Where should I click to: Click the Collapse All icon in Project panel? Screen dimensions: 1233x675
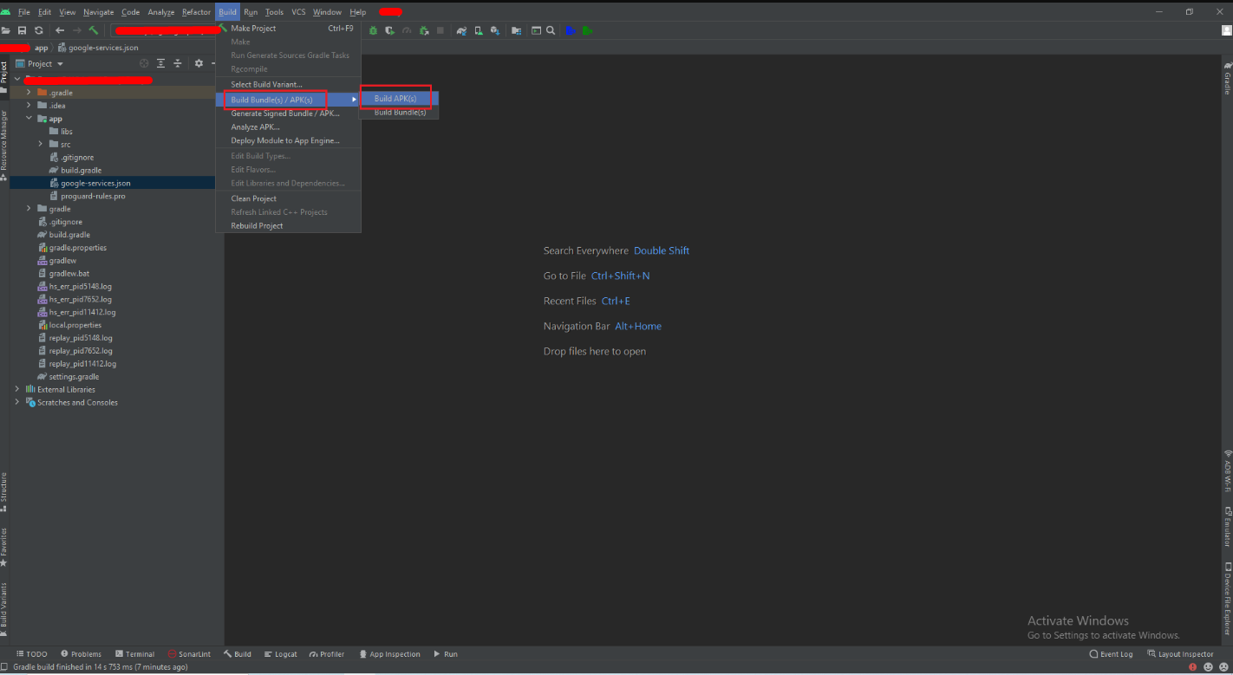[178, 63]
